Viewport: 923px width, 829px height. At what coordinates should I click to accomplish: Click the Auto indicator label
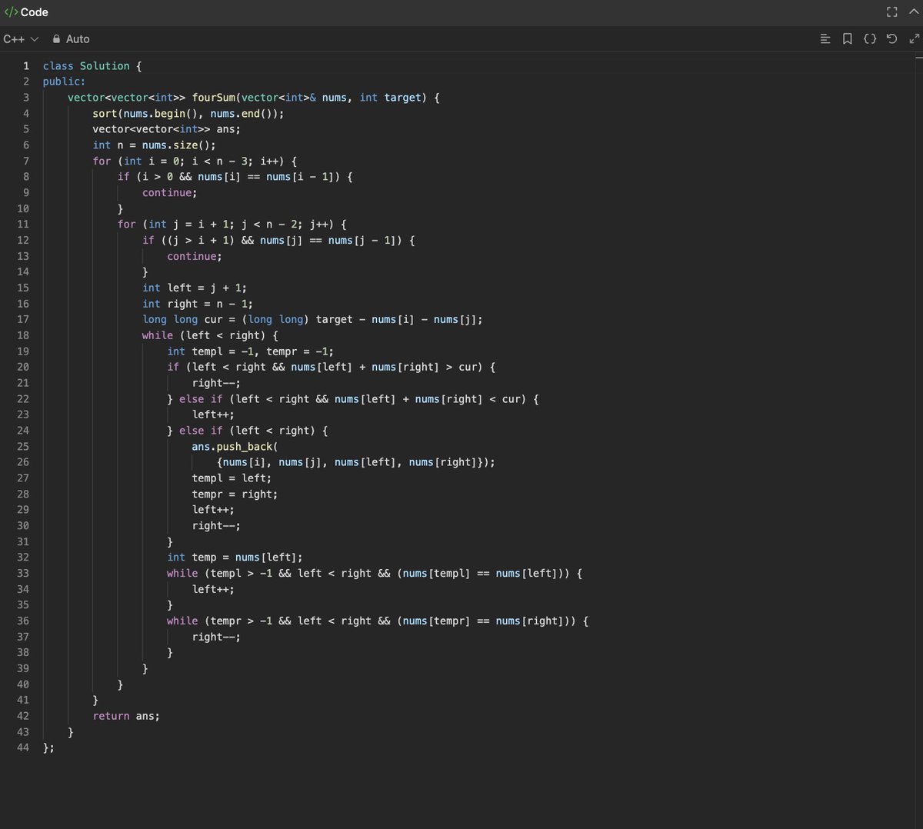coord(78,38)
